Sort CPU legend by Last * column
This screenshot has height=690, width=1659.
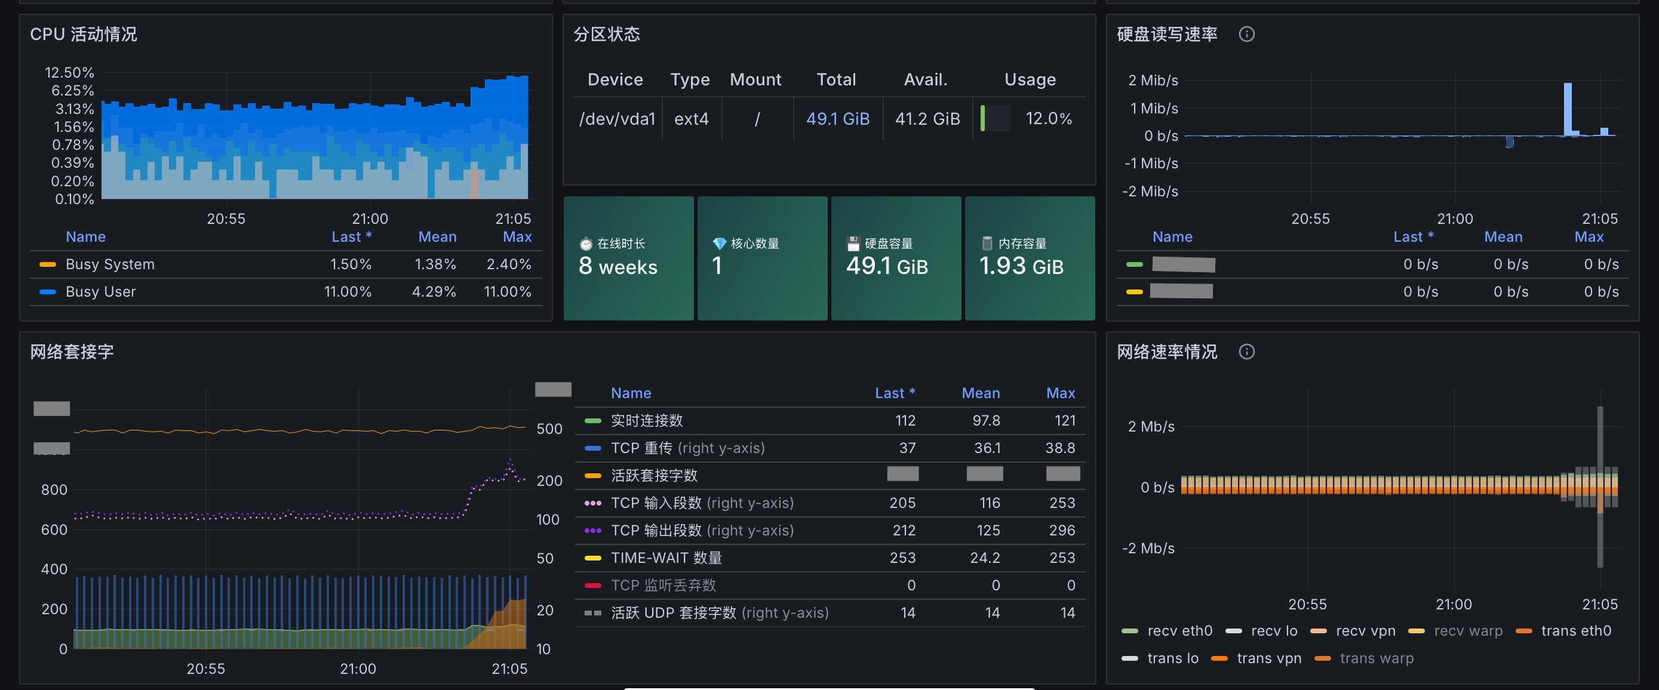click(352, 237)
